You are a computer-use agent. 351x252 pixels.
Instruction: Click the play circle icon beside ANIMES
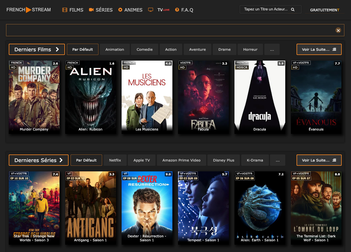coord(120,10)
